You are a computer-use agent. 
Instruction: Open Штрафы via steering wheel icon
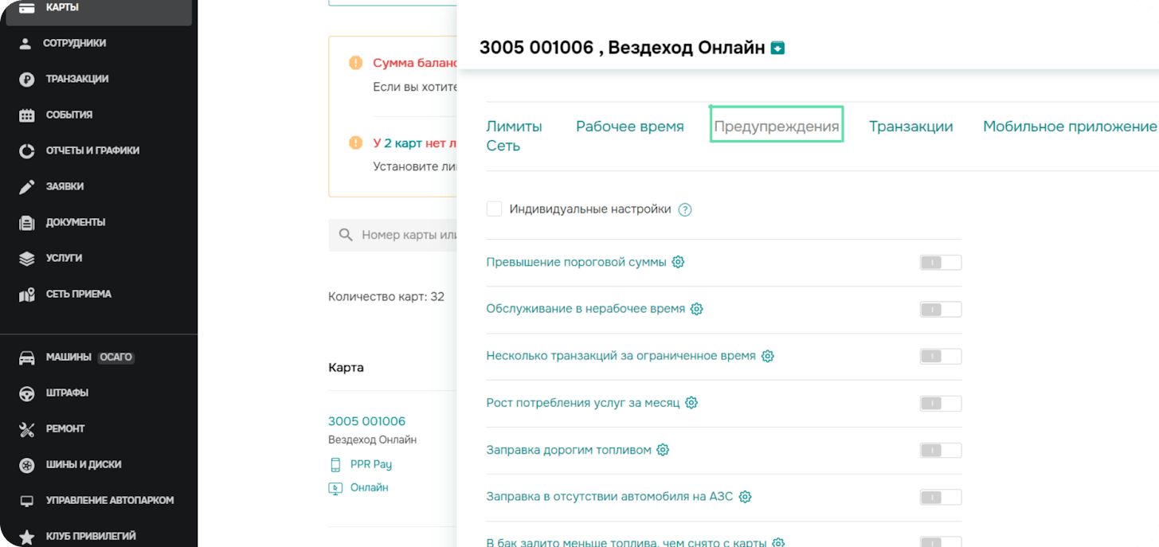click(27, 393)
